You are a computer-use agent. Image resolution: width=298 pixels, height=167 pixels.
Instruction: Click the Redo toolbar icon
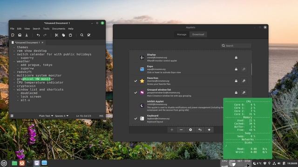45,35
